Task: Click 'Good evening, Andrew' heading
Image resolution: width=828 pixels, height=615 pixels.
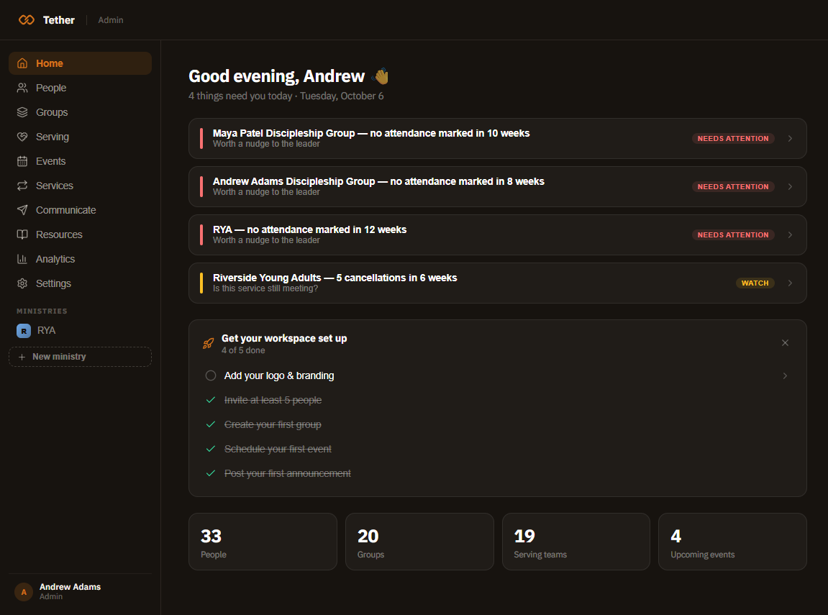Action: click(x=276, y=76)
